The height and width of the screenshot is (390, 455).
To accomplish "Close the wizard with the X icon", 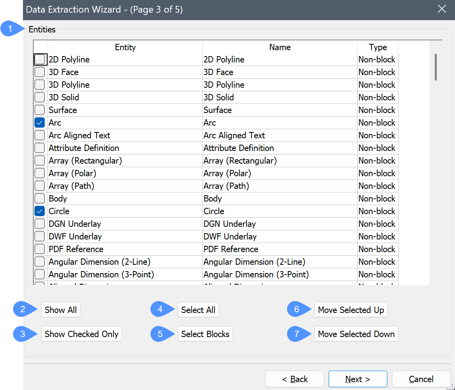I will (x=442, y=9).
